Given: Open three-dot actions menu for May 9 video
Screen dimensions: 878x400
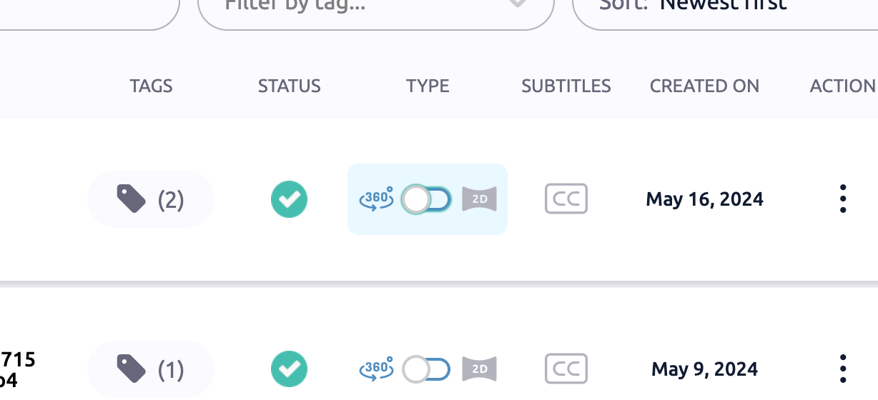Looking at the screenshot, I should point(843,369).
